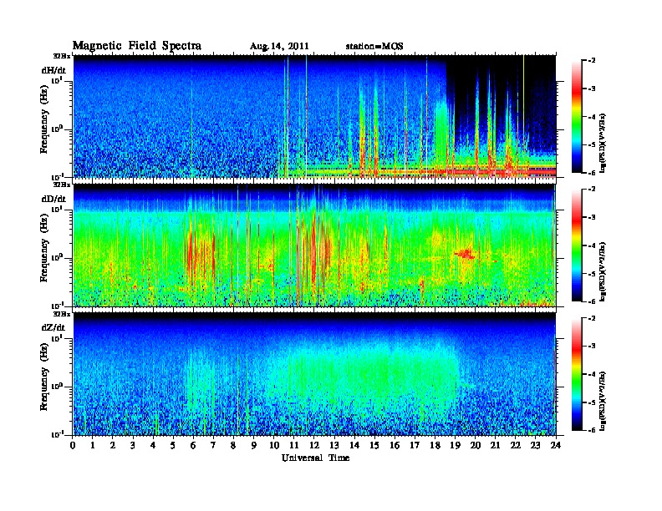Click the "3" hour tick label
The width and height of the screenshot is (662, 511).
point(133,446)
